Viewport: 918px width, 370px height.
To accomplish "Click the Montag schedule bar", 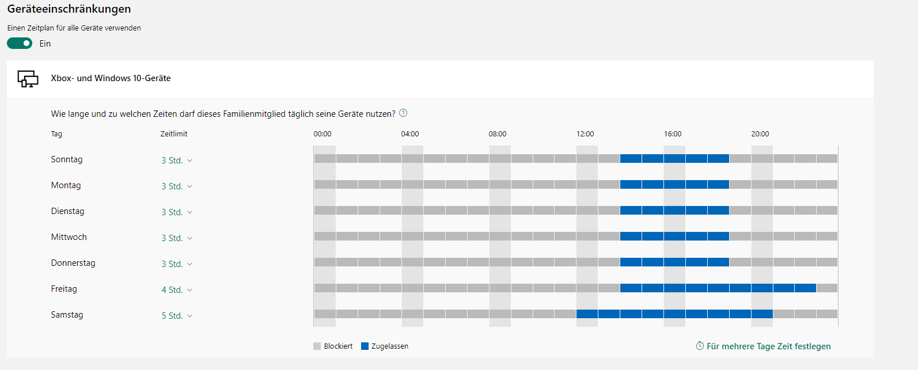I will 576,184.
